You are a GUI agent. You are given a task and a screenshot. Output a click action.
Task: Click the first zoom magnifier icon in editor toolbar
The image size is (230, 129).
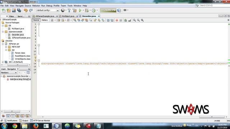(x=134, y=20)
